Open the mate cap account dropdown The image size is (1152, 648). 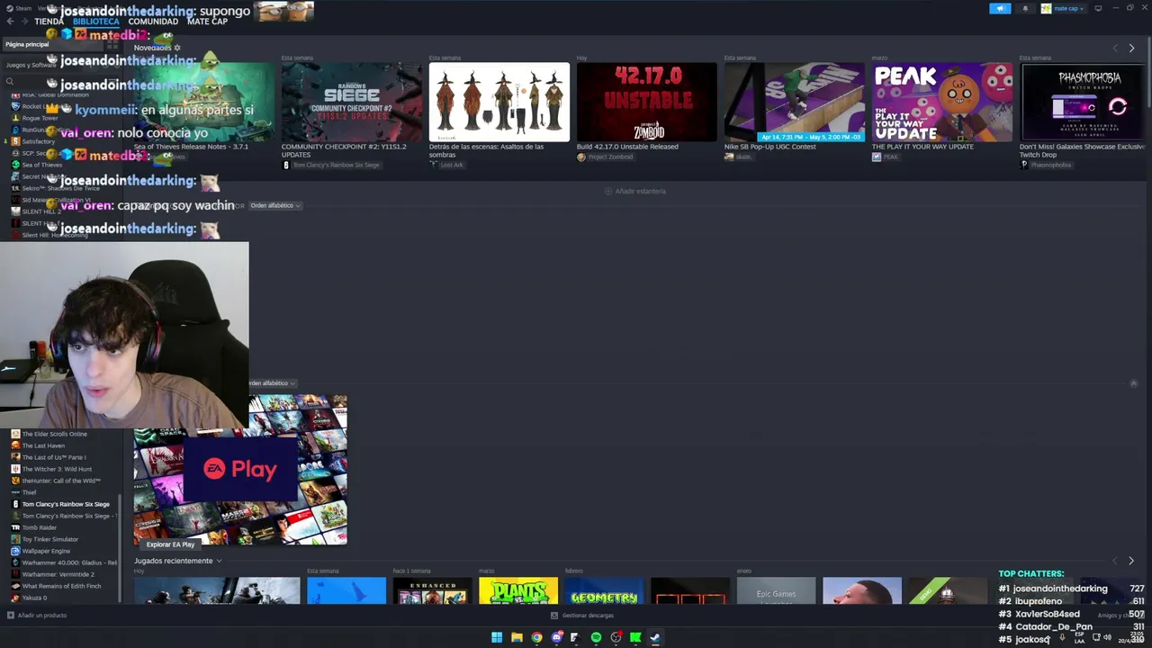pos(1063,8)
